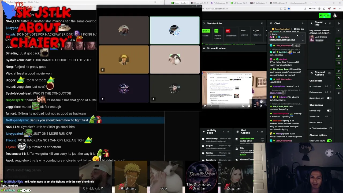Toggle Emotes only chat
The height and width of the screenshot is (193, 343).
[329, 110]
